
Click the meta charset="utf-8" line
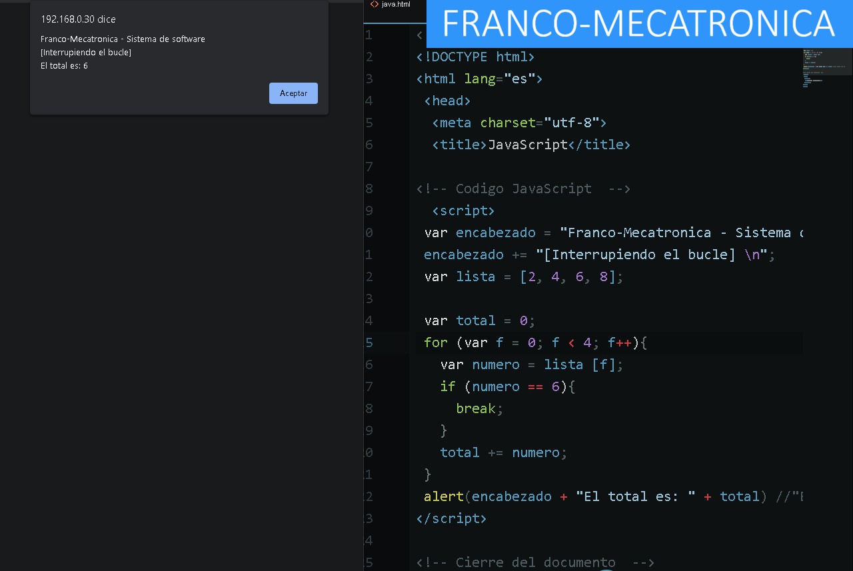point(519,123)
